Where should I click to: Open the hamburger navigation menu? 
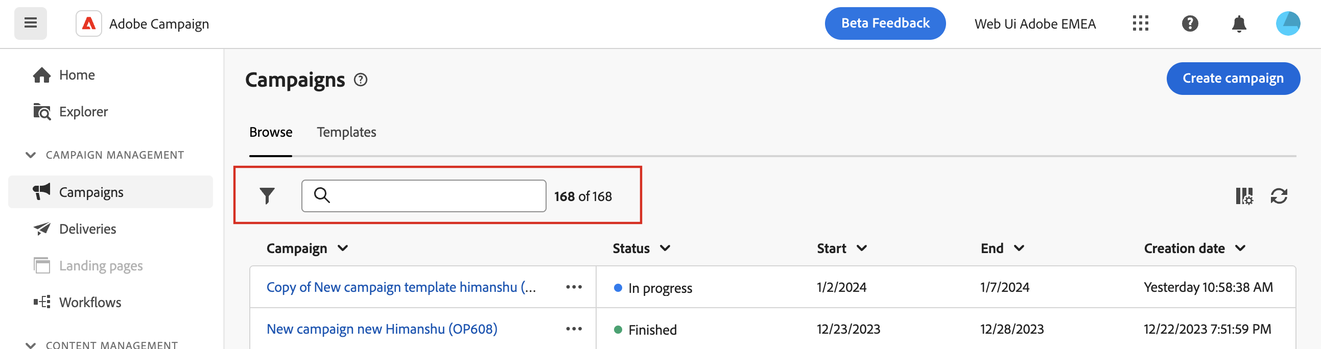click(30, 23)
